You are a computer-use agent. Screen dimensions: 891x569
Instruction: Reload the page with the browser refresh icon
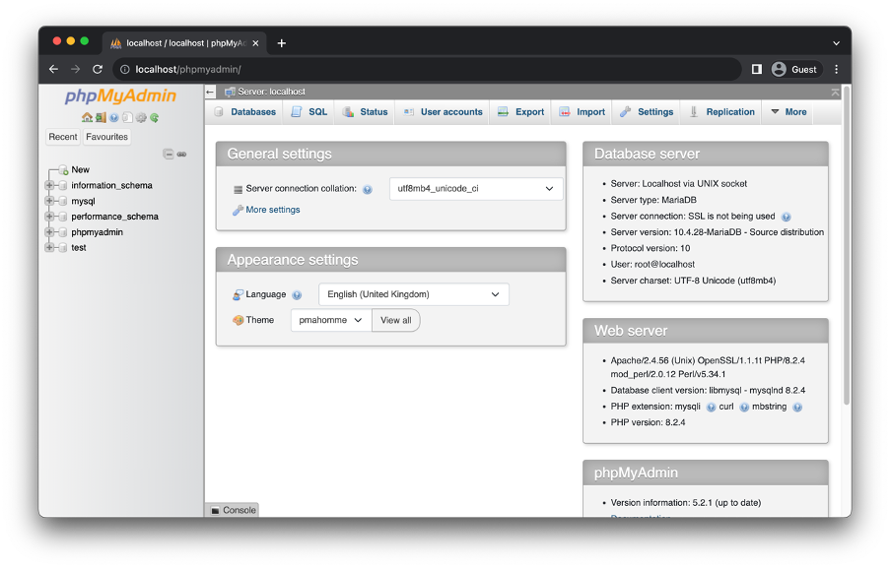pyautogui.click(x=98, y=69)
